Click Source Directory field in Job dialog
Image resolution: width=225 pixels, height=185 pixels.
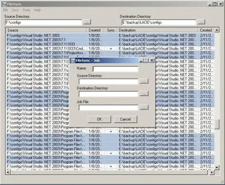108,82
